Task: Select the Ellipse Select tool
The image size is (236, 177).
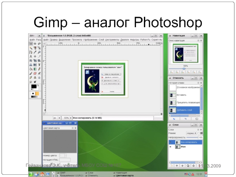Action: click(x=35, y=44)
